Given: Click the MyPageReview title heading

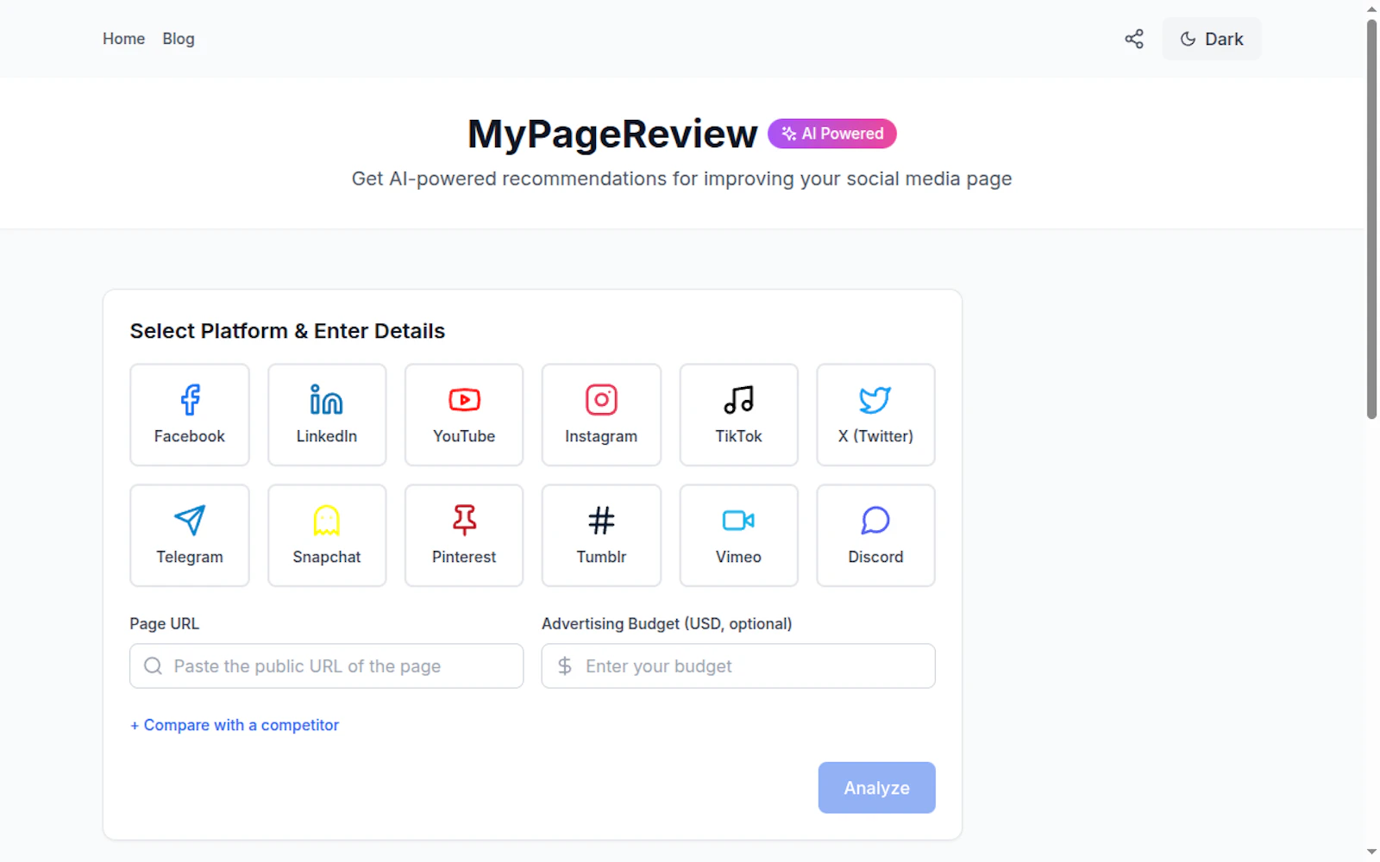Looking at the screenshot, I should 612,134.
